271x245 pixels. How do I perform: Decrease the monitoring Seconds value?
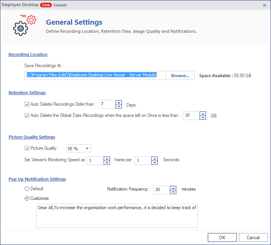pos(155,163)
